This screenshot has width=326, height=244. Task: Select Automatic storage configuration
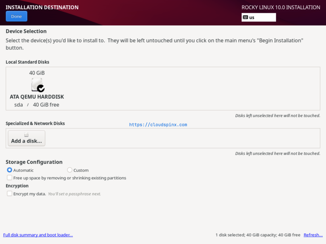pyautogui.click(x=10, y=170)
